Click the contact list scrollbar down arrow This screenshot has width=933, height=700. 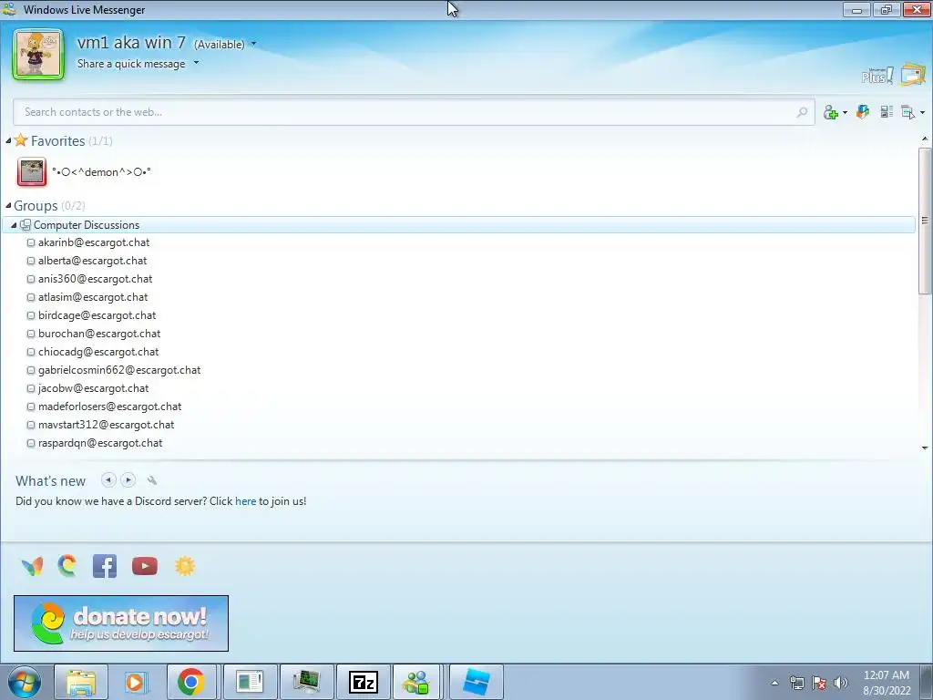925,448
